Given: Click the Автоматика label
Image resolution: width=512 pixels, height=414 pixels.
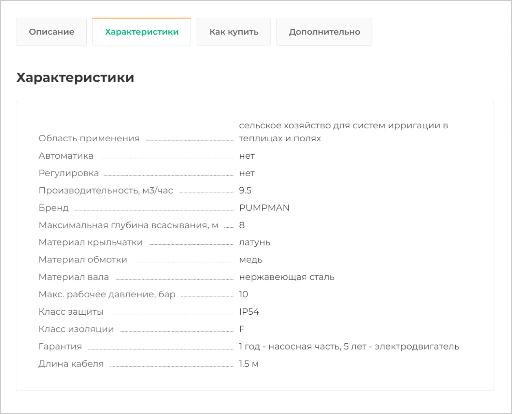Looking at the screenshot, I should point(66,156).
